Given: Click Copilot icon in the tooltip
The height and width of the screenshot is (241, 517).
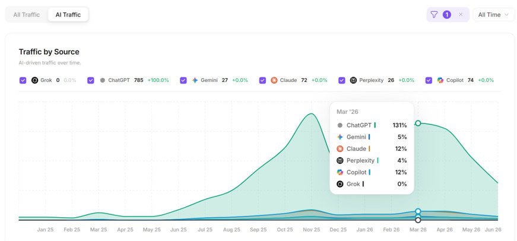Looking at the screenshot, I should 340,172.
